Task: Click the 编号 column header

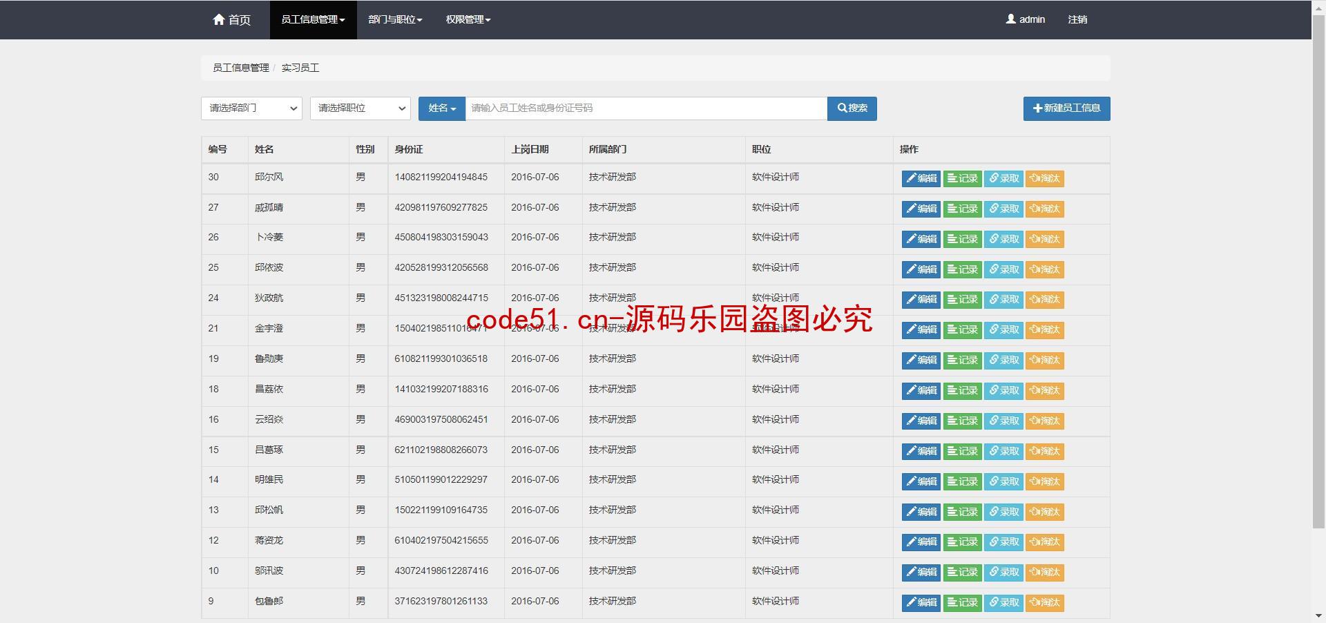Action: (x=218, y=149)
